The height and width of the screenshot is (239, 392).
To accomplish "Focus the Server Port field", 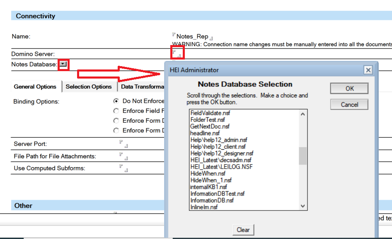I will click(123, 144).
